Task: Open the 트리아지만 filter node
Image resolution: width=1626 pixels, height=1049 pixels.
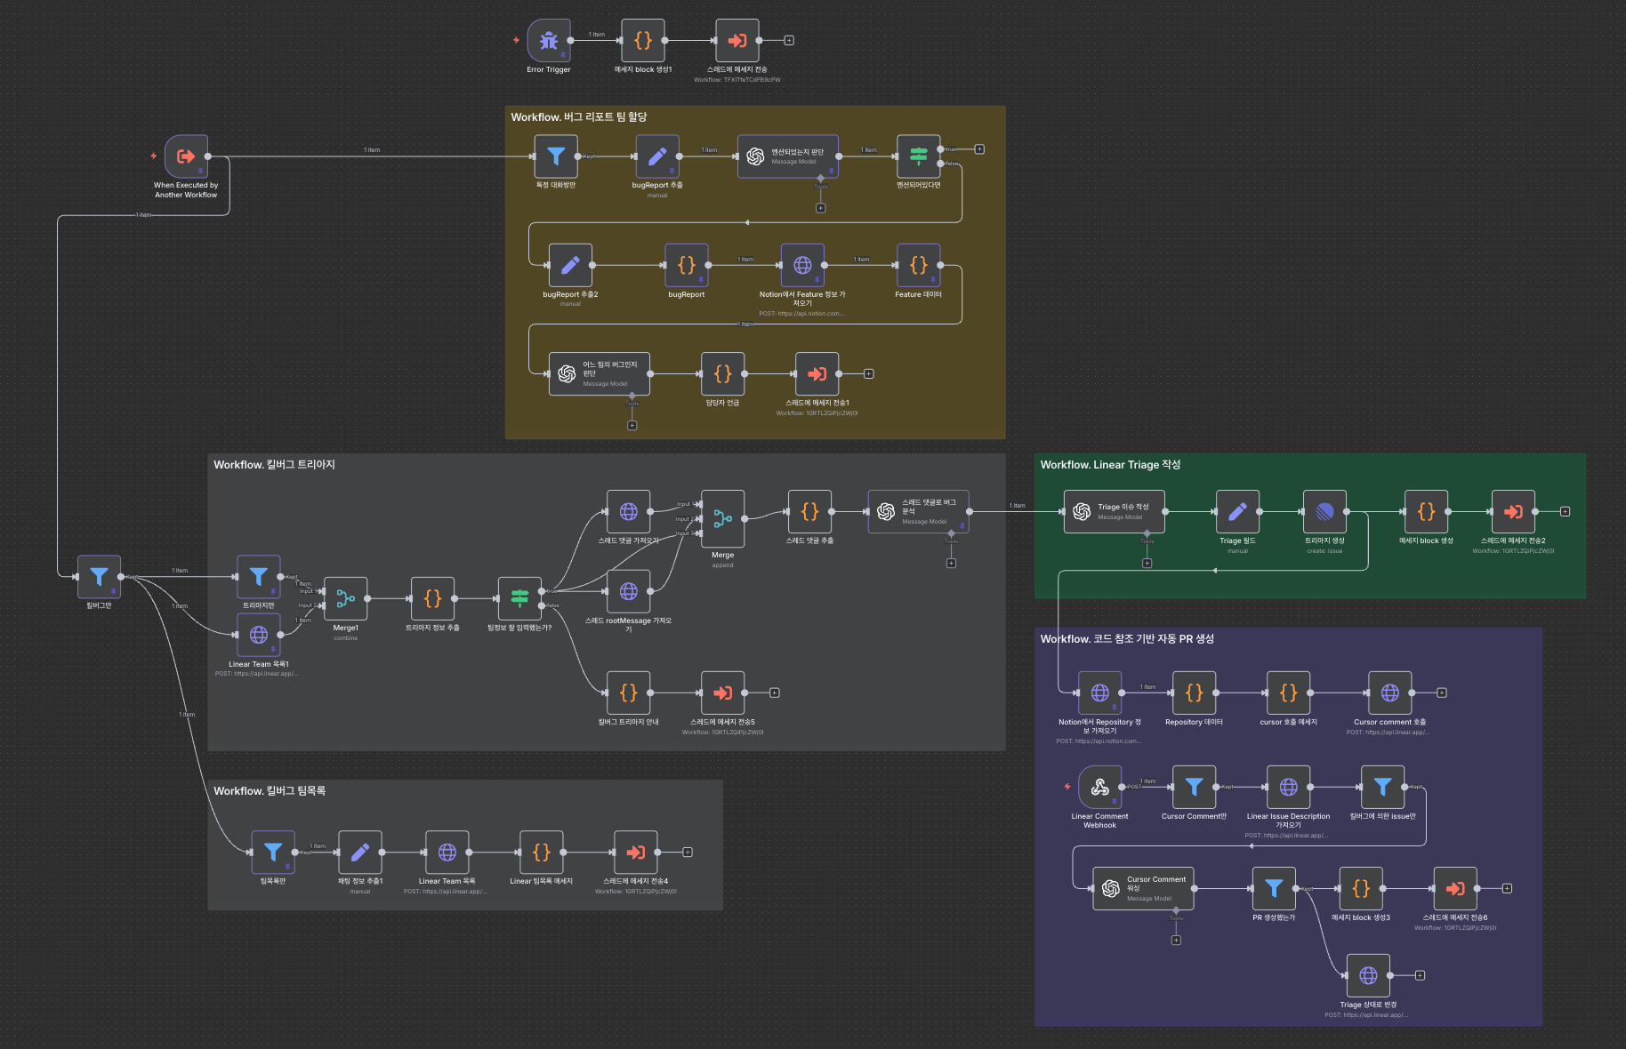Action: [259, 577]
